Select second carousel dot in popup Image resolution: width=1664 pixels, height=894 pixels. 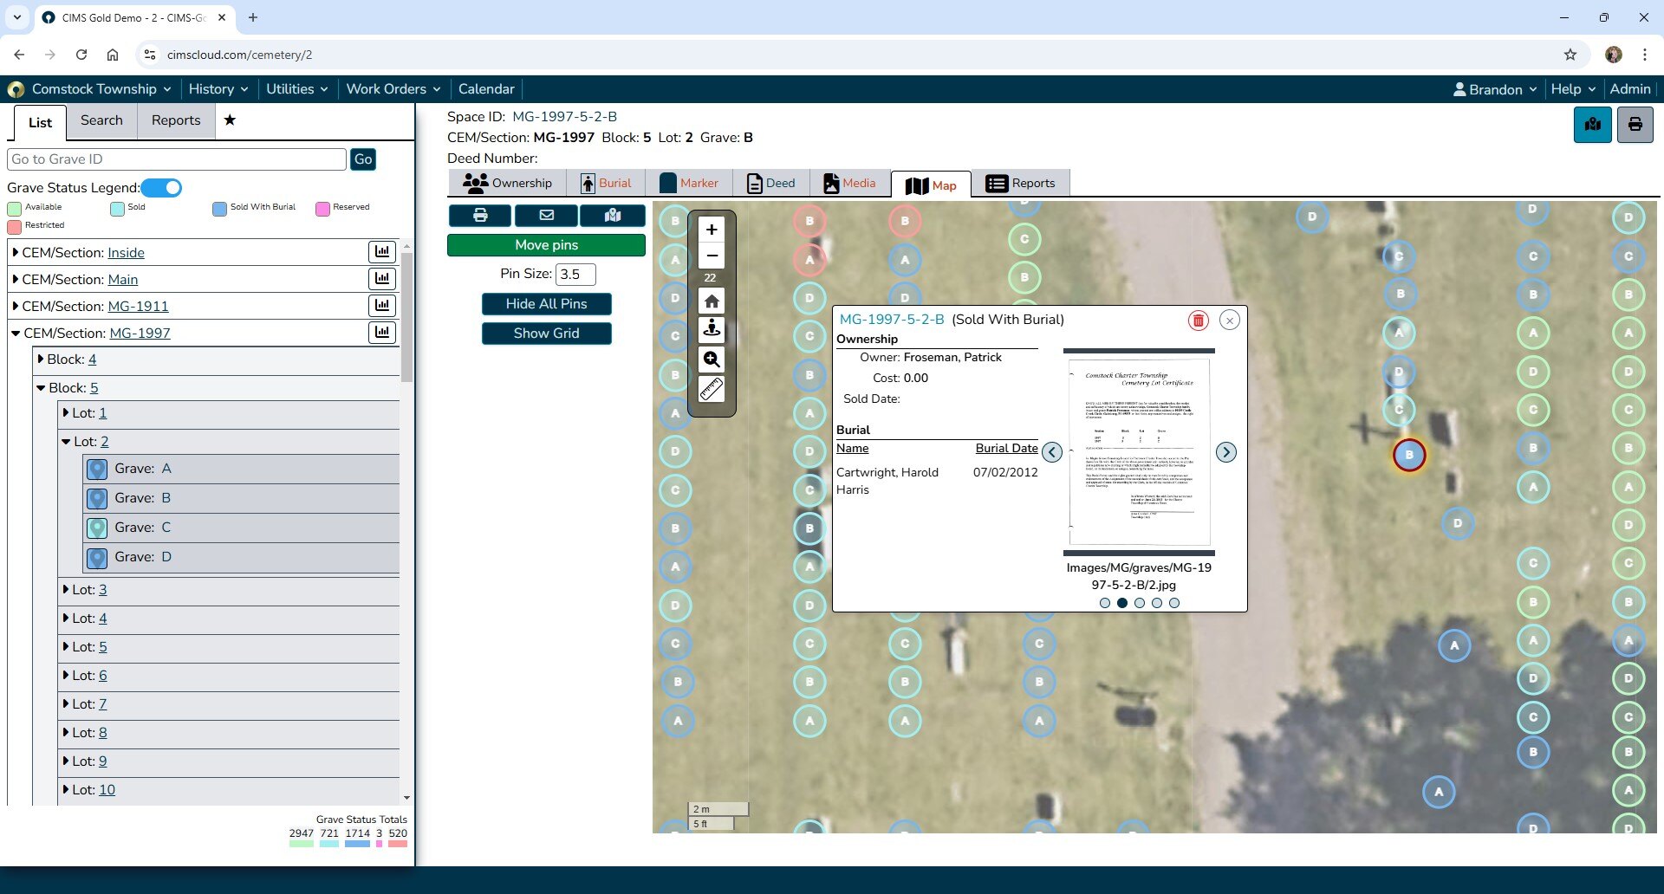(x=1121, y=603)
